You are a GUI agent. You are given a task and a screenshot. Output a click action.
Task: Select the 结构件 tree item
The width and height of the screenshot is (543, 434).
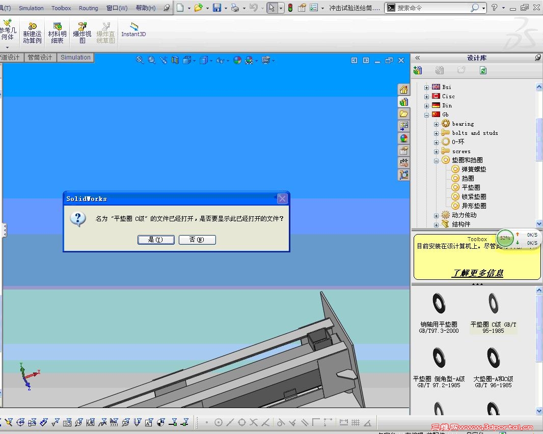461,224
